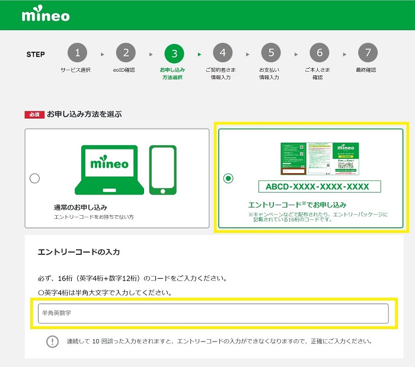Select step 4 ご契約者さま情報入力 circle

pos(222,53)
